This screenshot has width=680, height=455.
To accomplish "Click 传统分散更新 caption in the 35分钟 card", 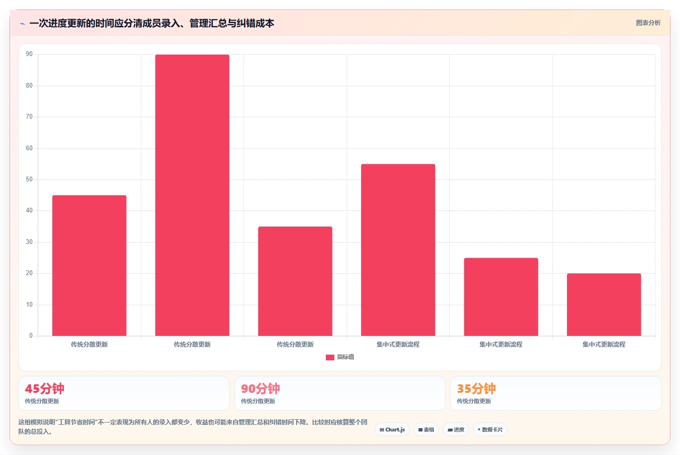I will coord(474,401).
